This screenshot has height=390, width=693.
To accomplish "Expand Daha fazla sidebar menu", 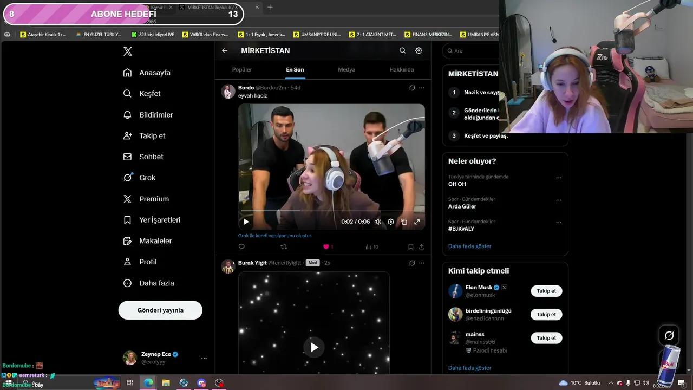I will coord(148,283).
